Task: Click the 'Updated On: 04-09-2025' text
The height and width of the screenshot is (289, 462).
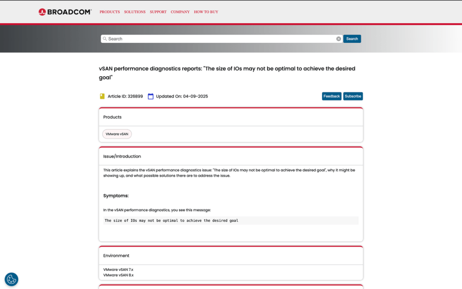Action: tap(182, 96)
